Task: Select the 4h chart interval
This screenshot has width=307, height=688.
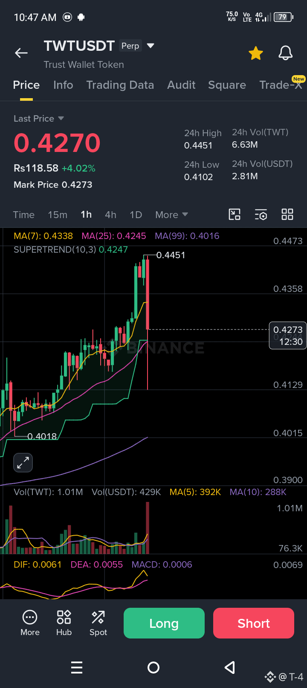Action: [x=111, y=215]
